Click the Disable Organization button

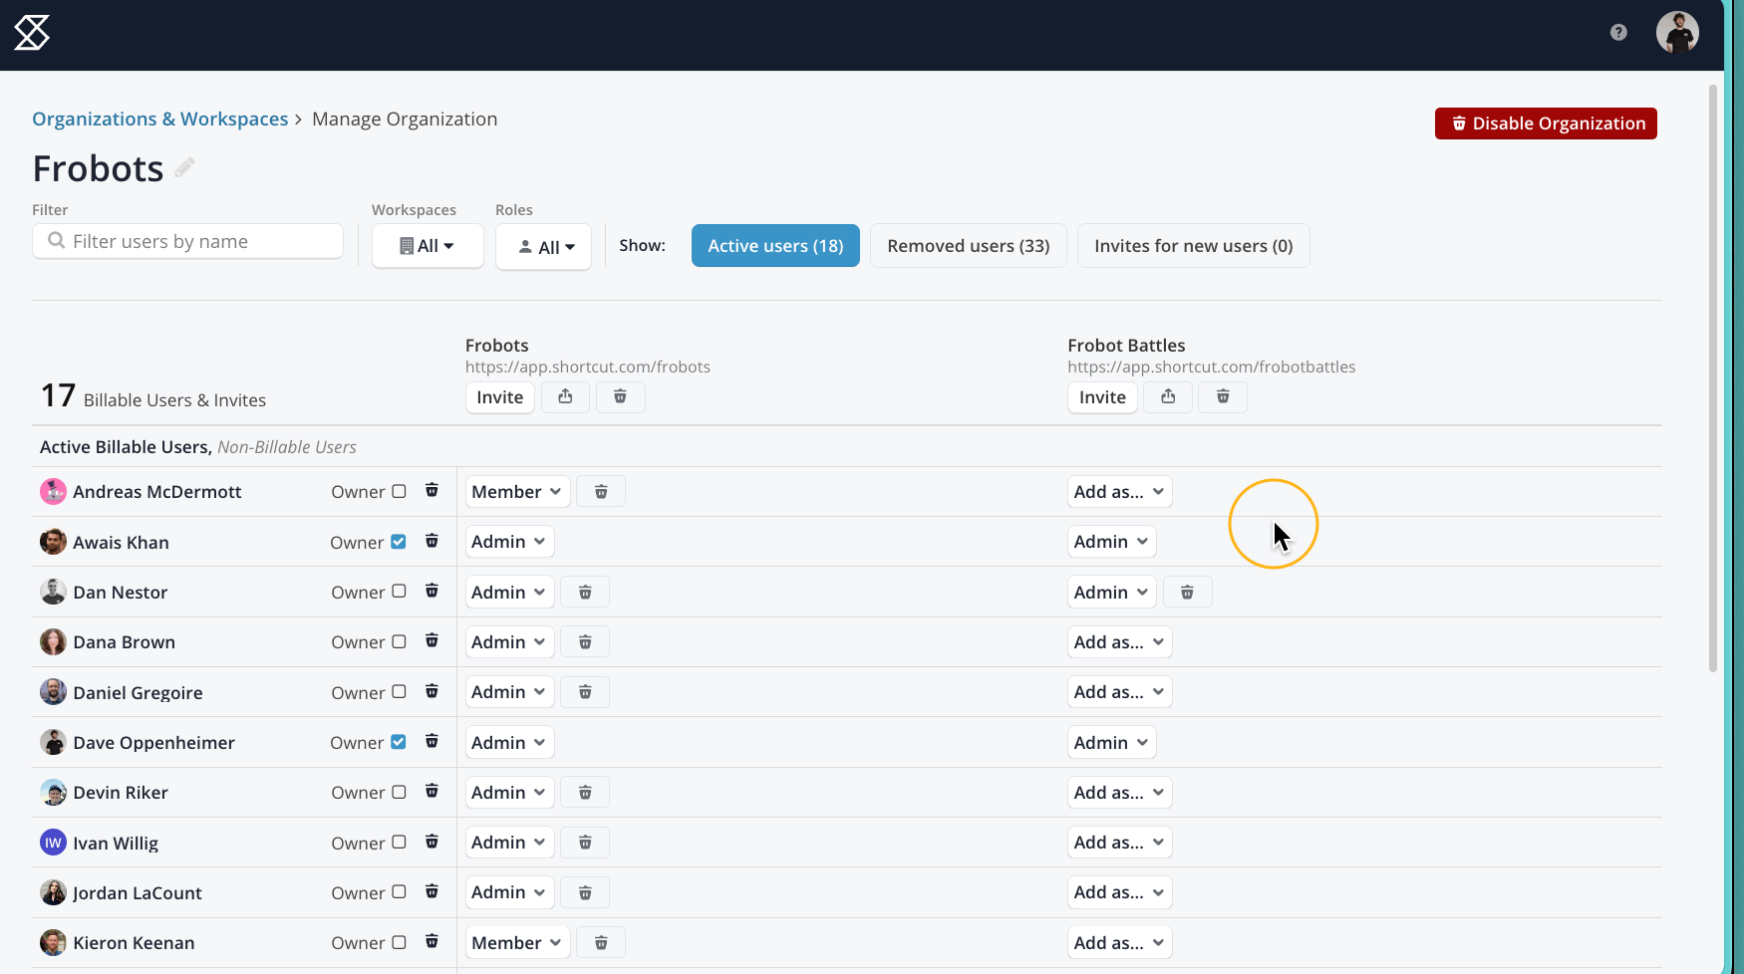(x=1546, y=123)
